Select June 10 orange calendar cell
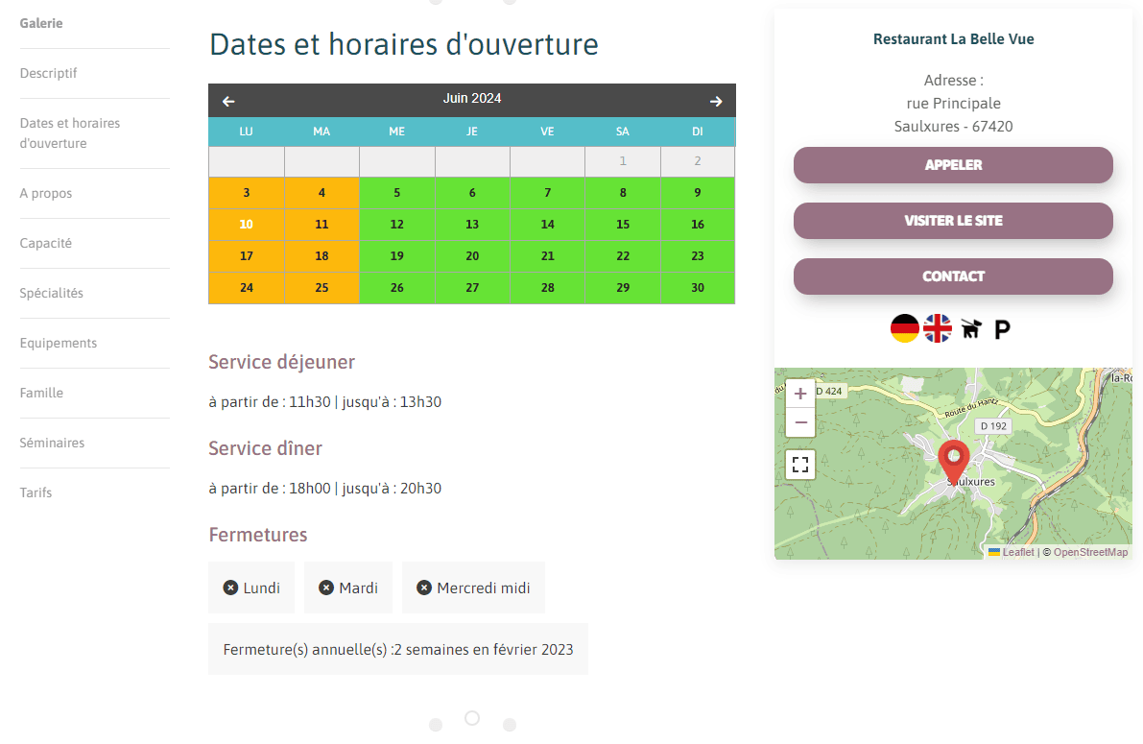 pyautogui.click(x=247, y=225)
